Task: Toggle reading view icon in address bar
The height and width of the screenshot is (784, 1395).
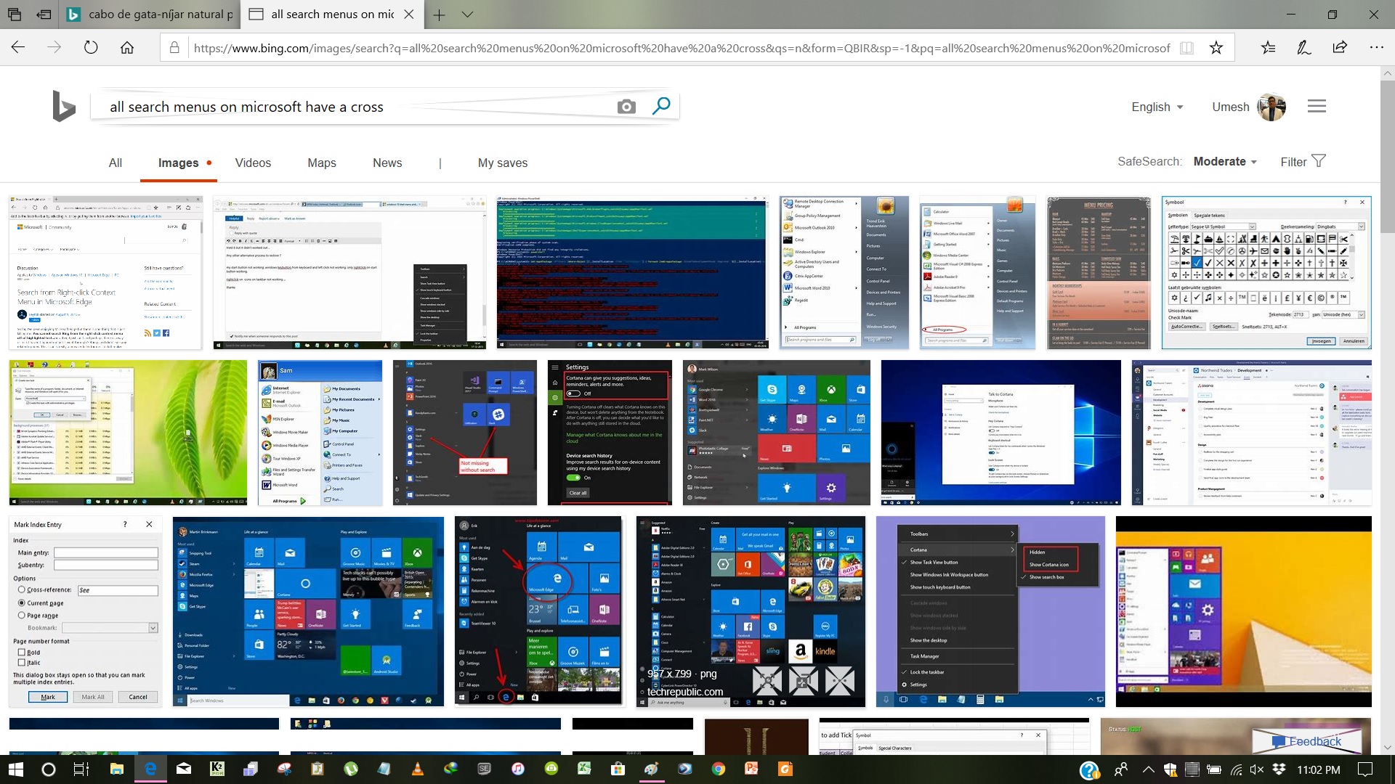Action: pyautogui.click(x=1186, y=48)
